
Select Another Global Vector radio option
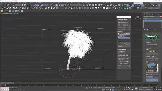click(118, 54)
